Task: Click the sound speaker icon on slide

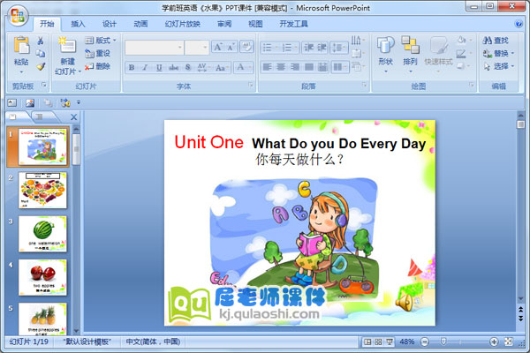Action: coord(404,302)
